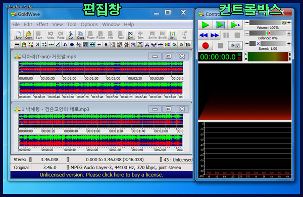
Task: Delete selection with the Del icon
Action: click(x=130, y=35)
